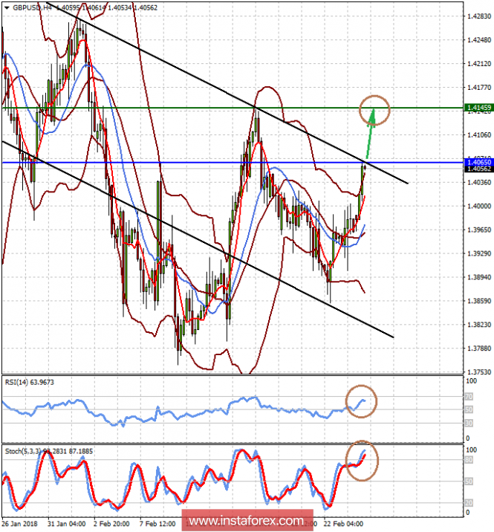Screen dimensions: 494x532
Task: Click the green upward arrow on the chart
Action: click(x=370, y=135)
